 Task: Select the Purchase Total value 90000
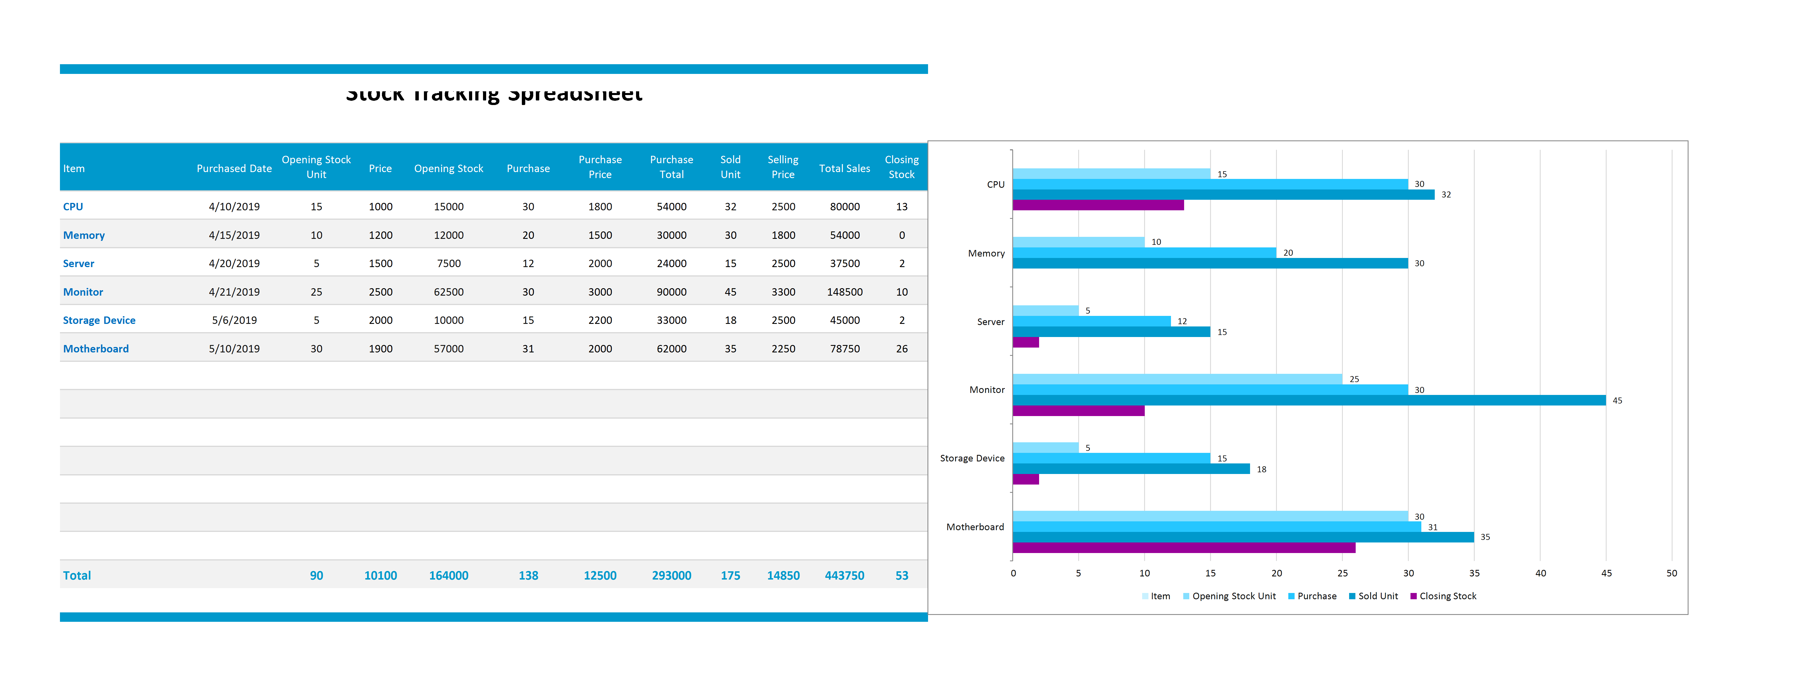pyautogui.click(x=671, y=292)
